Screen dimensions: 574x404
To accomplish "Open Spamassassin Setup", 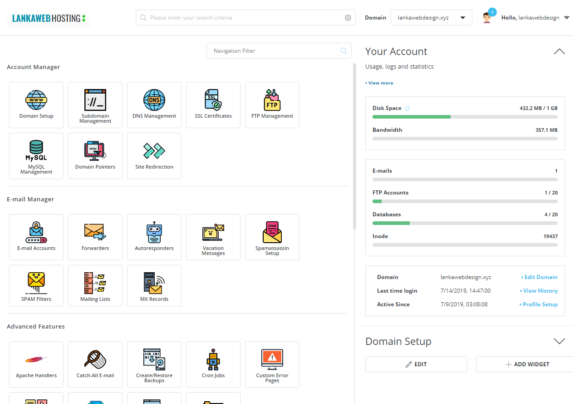I will click(x=272, y=237).
